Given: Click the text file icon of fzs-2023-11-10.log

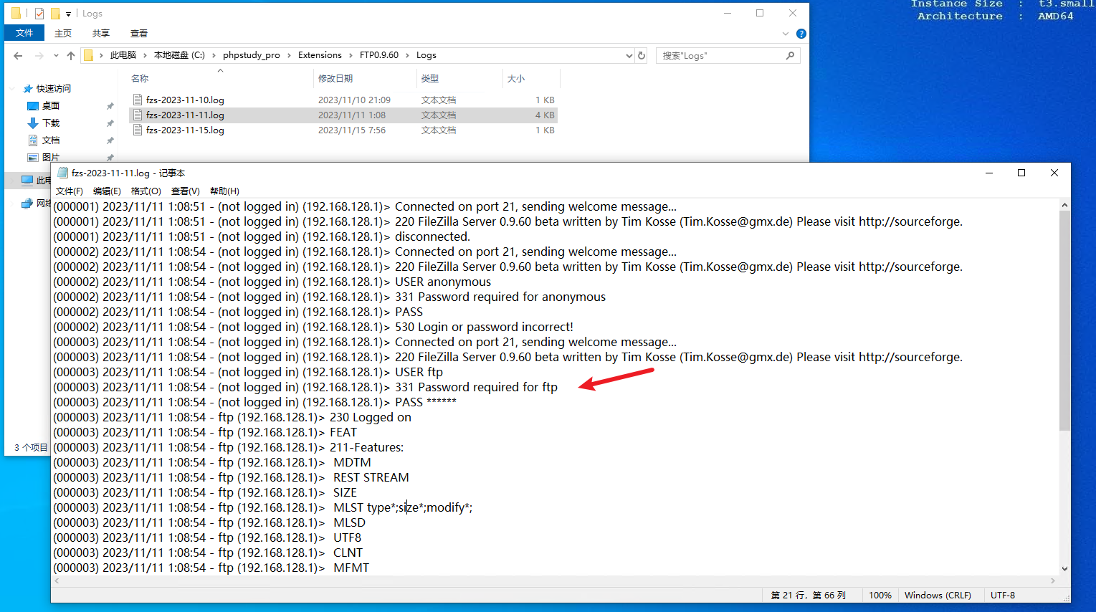Looking at the screenshot, I should pos(138,100).
